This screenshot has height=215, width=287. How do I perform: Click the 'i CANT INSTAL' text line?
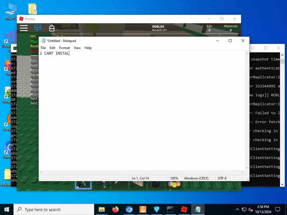coord(55,53)
